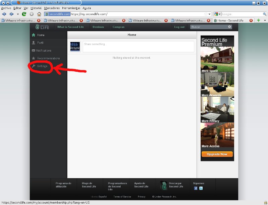
Task: Click the secondlife.com site identity badge
Action: pos(57,14)
